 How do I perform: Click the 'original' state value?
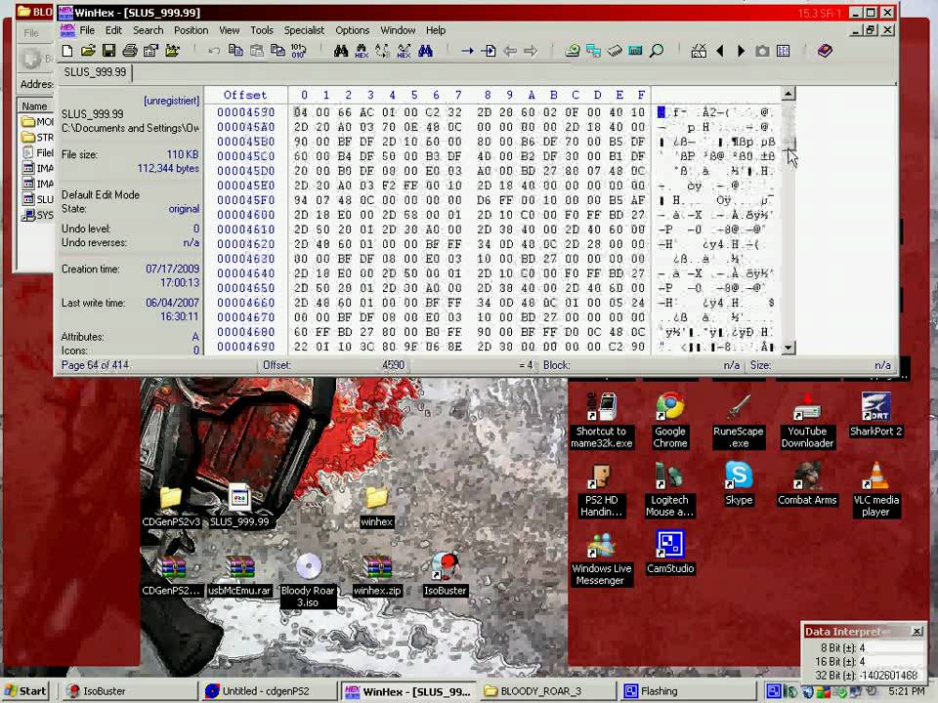[x=184, y=209]
